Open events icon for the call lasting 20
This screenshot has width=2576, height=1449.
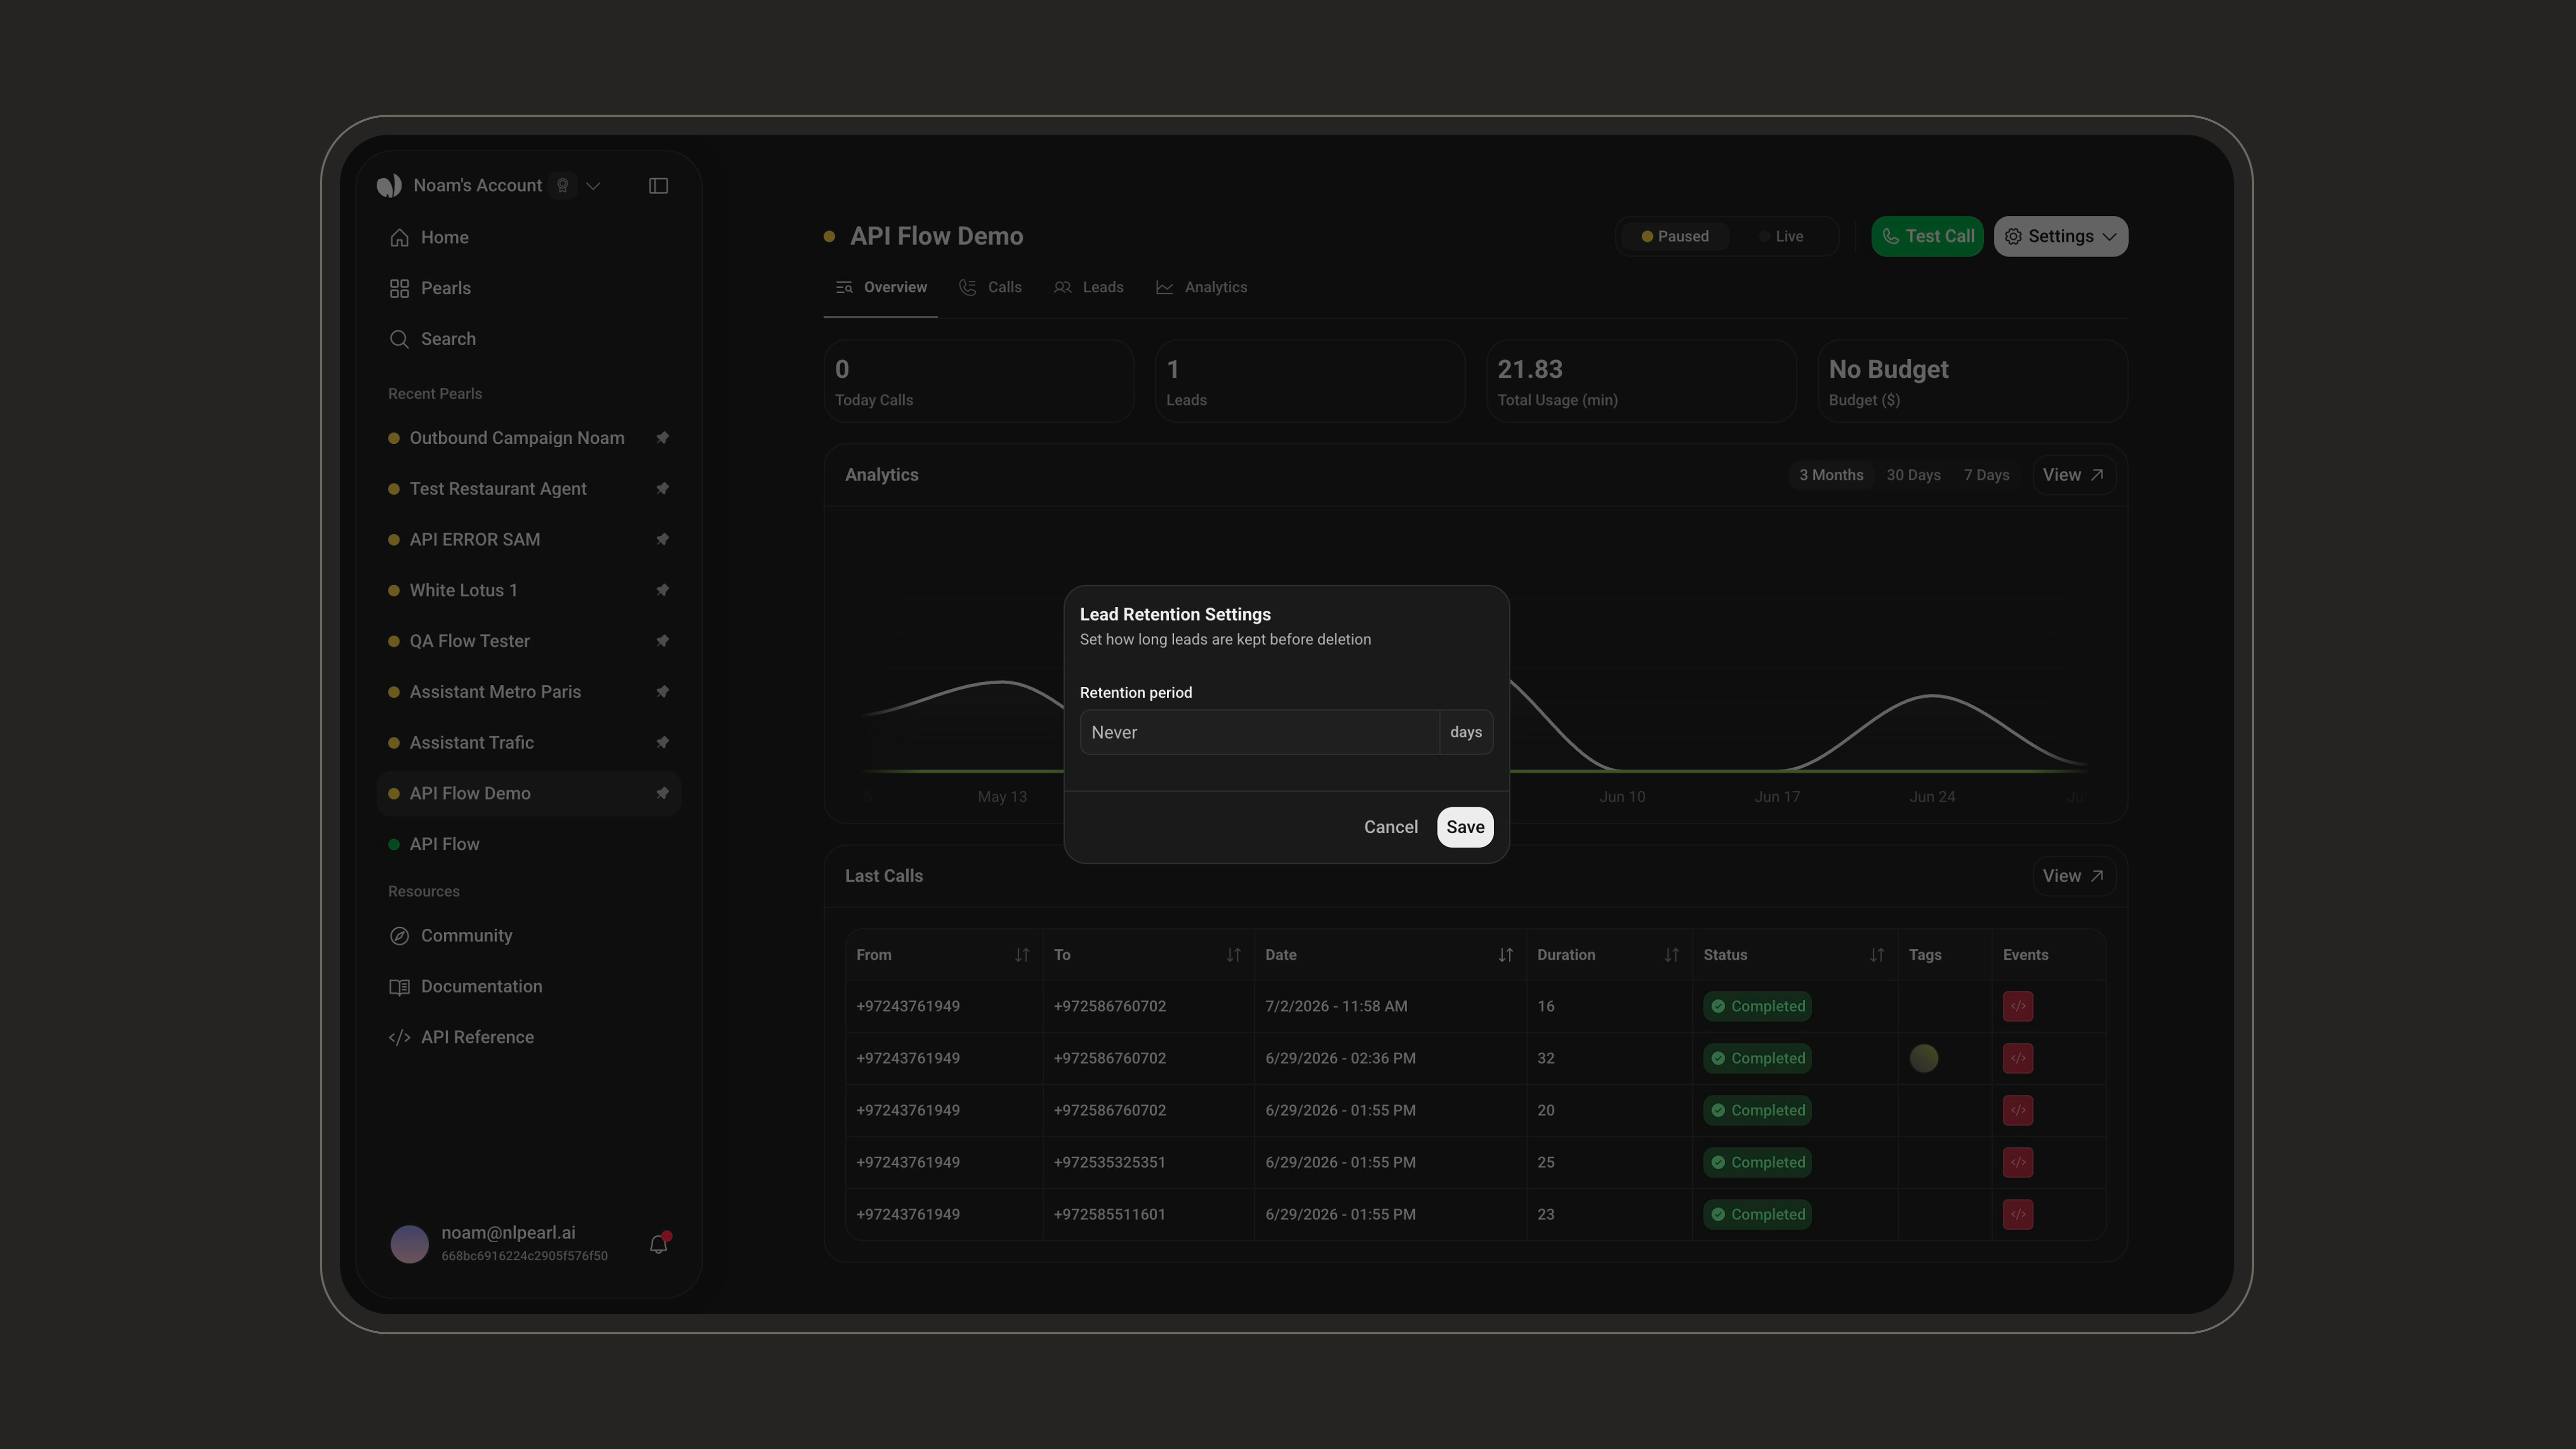[2017, 1110]
